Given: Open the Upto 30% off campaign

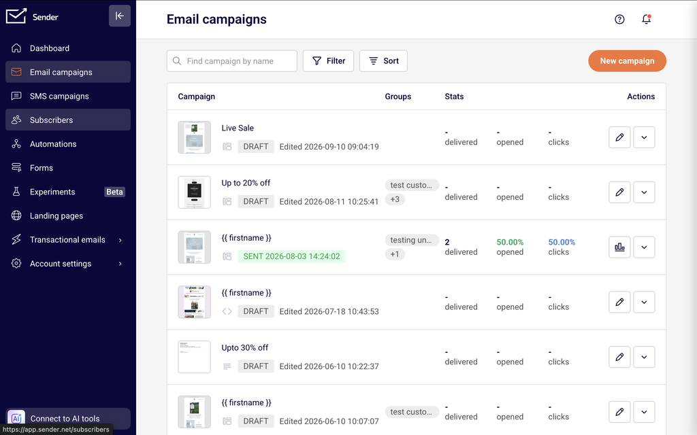Looking at the screenshot, I should 245,347.
